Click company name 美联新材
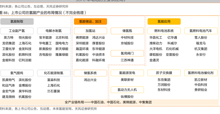 point(127,80)
